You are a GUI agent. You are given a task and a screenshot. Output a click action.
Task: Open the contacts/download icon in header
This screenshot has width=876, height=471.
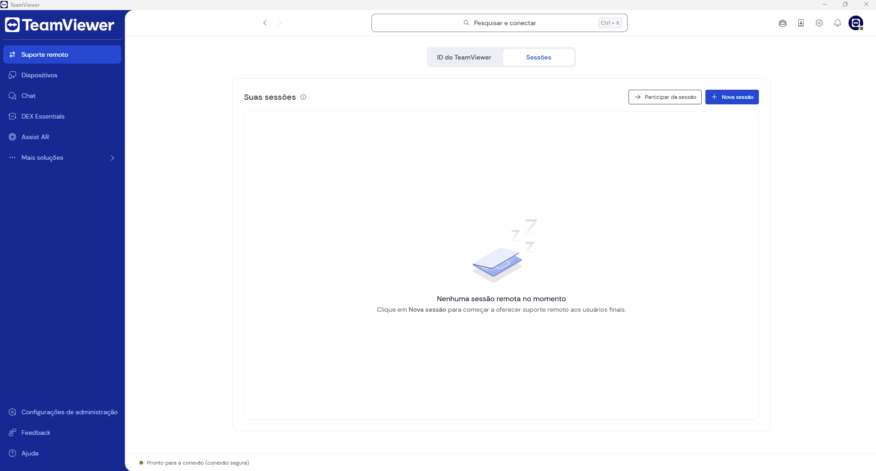point(801,23)
